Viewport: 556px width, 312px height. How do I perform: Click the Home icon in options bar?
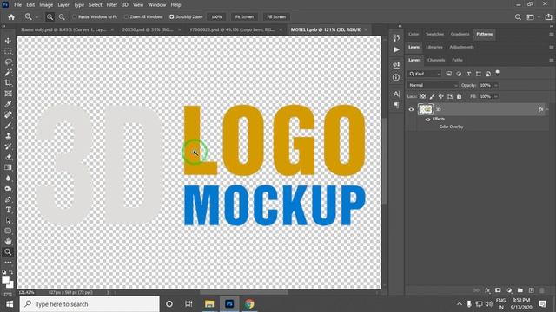[x=11, y=17]
